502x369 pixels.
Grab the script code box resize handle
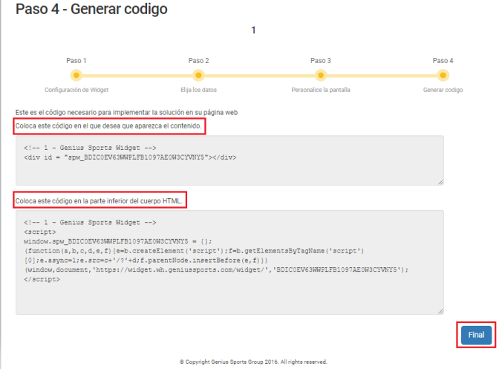click(440, 311)
